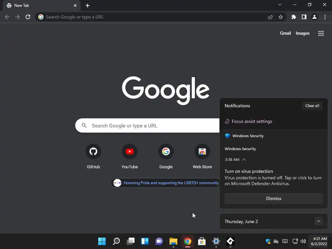Open the Windows Security notification header
The width and height of the screenshot is (332, 249).
(244, 136)
